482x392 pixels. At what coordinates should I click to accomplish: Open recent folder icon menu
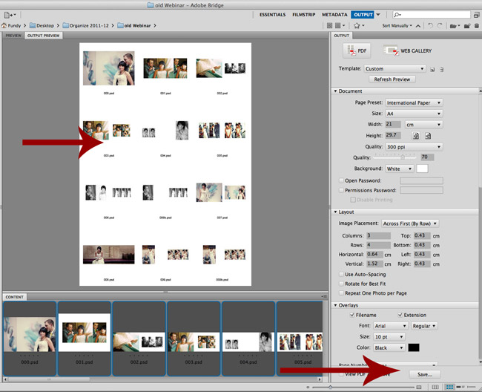tap(455, 26)
